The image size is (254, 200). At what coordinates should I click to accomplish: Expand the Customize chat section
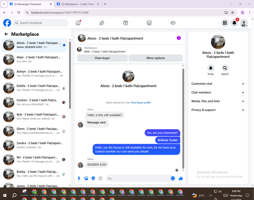218,83
